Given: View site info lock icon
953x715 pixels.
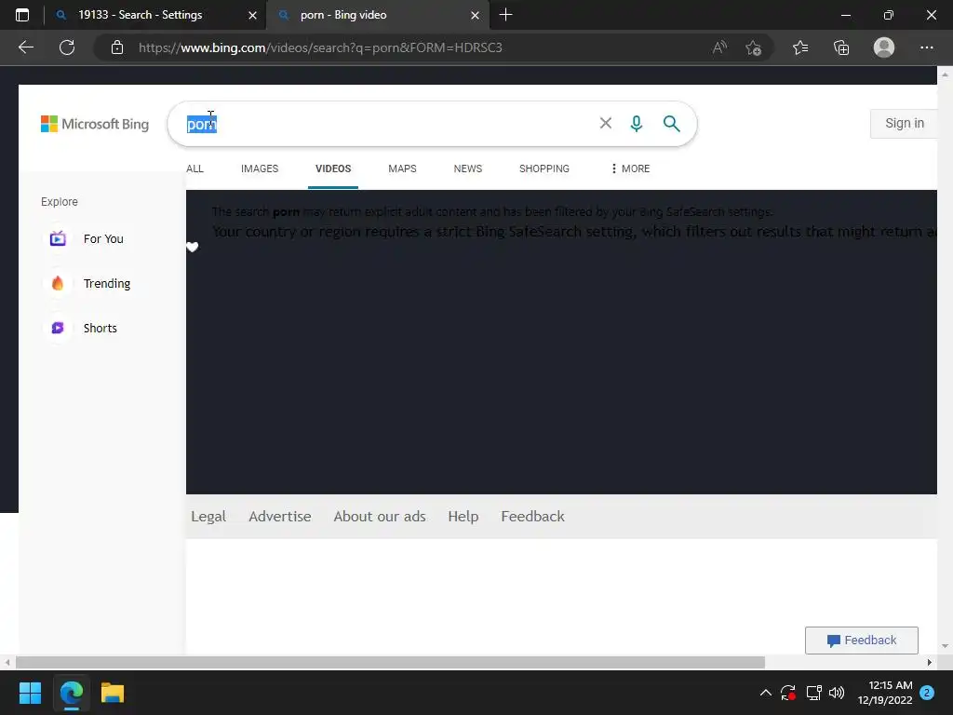Looking at the screenshot, I should 117,47.
